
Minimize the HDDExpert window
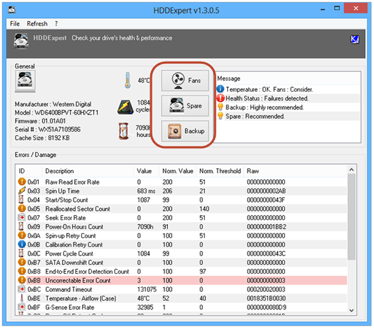(323, 9)
